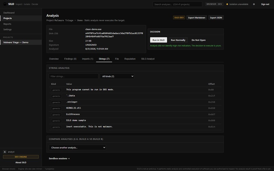Click the Analyzed timestamp value
274x171 pixels.
click(x=97, y=49)
